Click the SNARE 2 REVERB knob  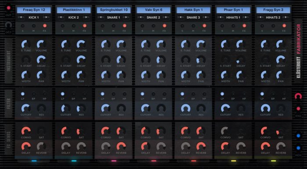click(x=161, y=147)
